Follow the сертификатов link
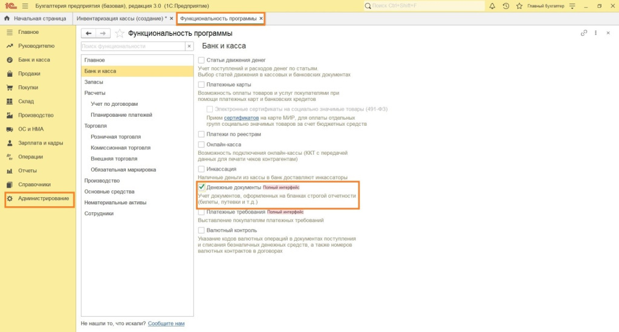The width and height of the screenshot is (619, 332). [241, 118]
